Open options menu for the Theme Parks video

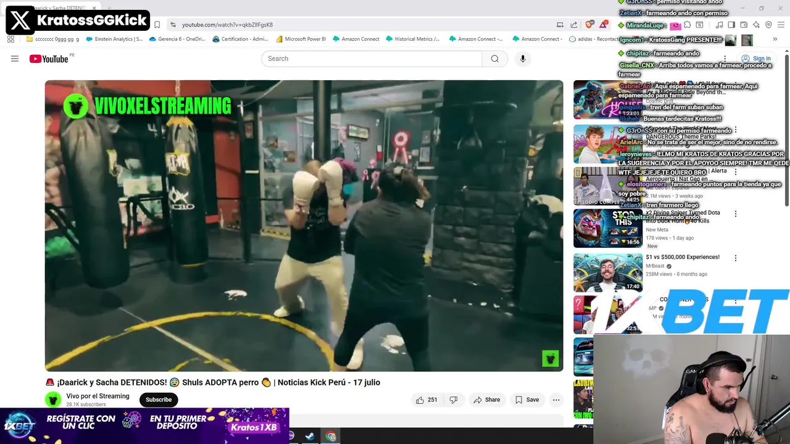click(x=735, y=130)
